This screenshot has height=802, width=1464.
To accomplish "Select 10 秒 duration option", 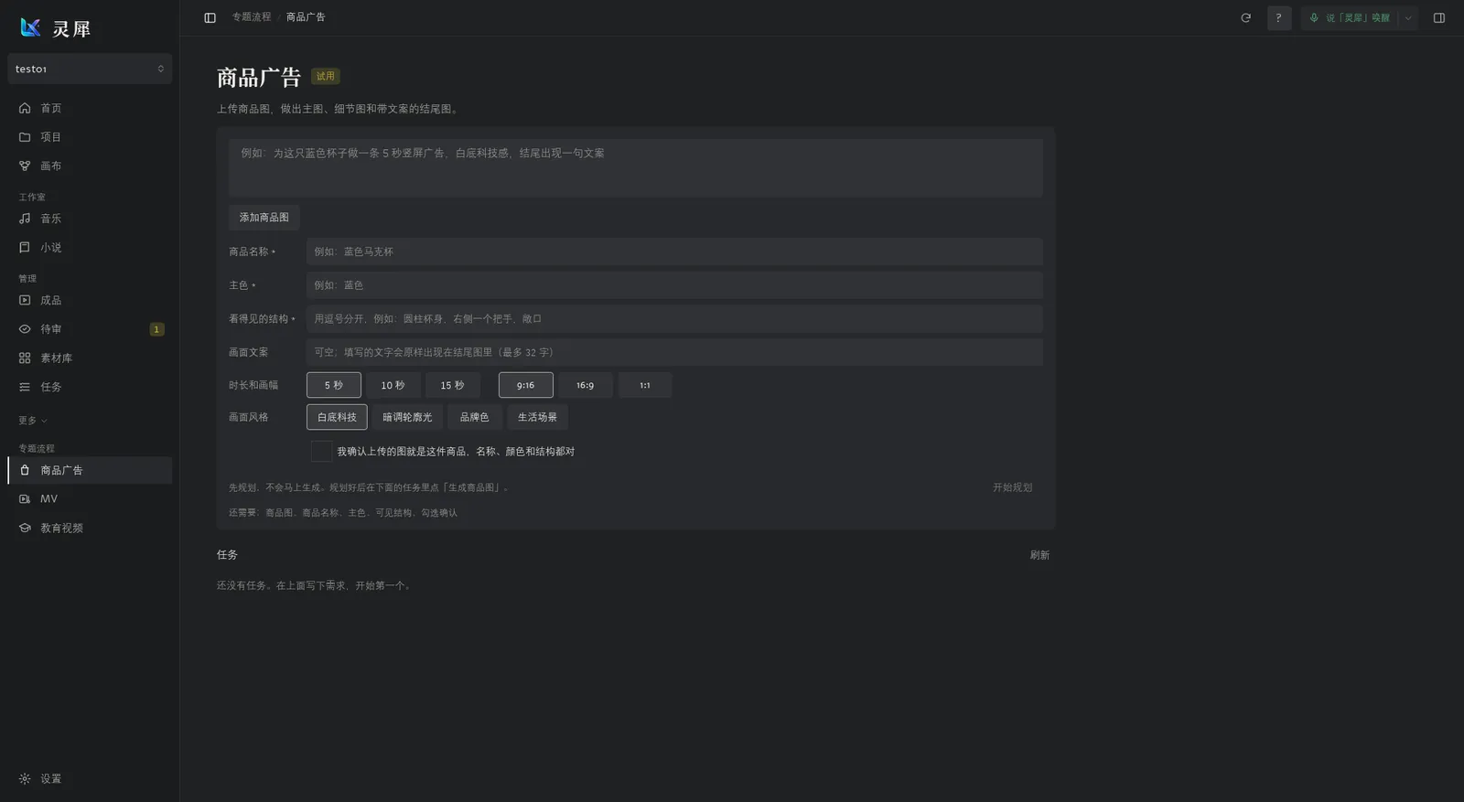I will click(393, 385).
